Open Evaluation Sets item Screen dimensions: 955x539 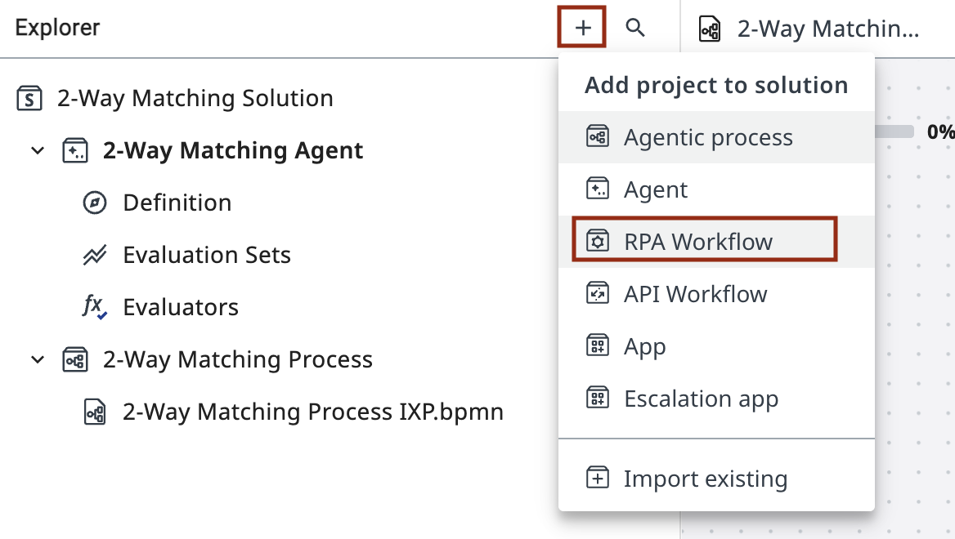(207, 255)
